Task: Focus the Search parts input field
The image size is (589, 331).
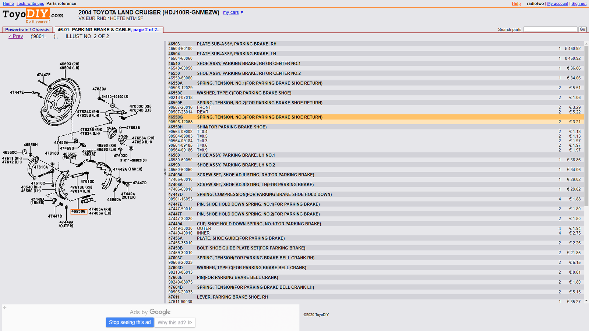Action: (x=550, y=29)
